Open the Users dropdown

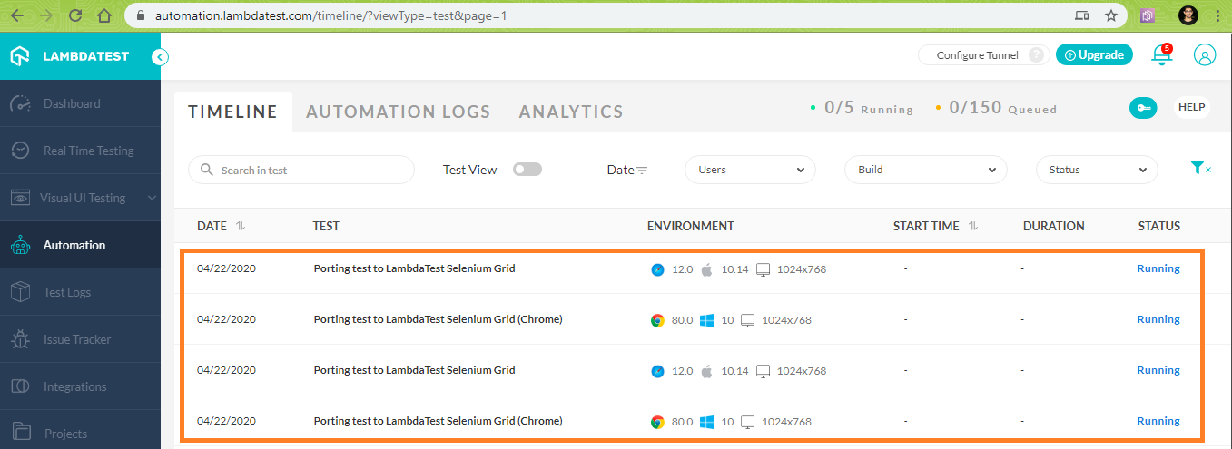click(750, 170)
